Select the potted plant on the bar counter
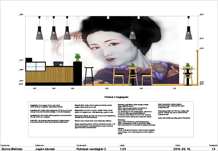This screenshot has width=218, height=151. coord(77,58)
